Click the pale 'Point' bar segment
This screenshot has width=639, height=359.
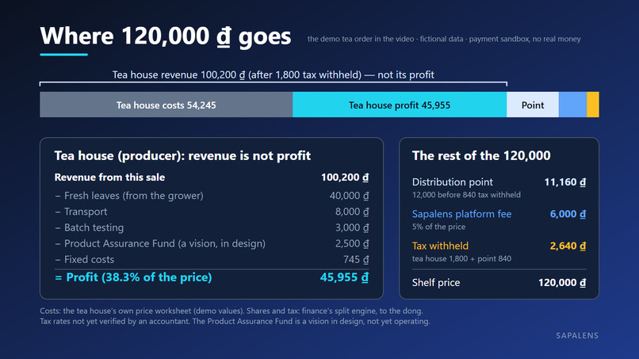coord(533,105)
